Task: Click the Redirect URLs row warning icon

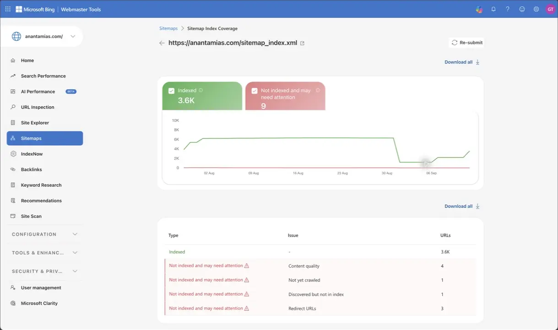Action: 247,308
